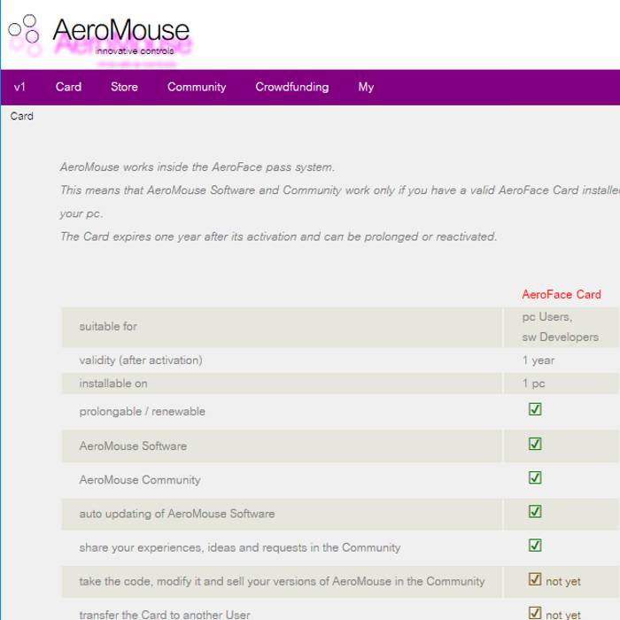The image size is (620, 620).
Task: Go to the Store menu
Action: tap(124, 87)
